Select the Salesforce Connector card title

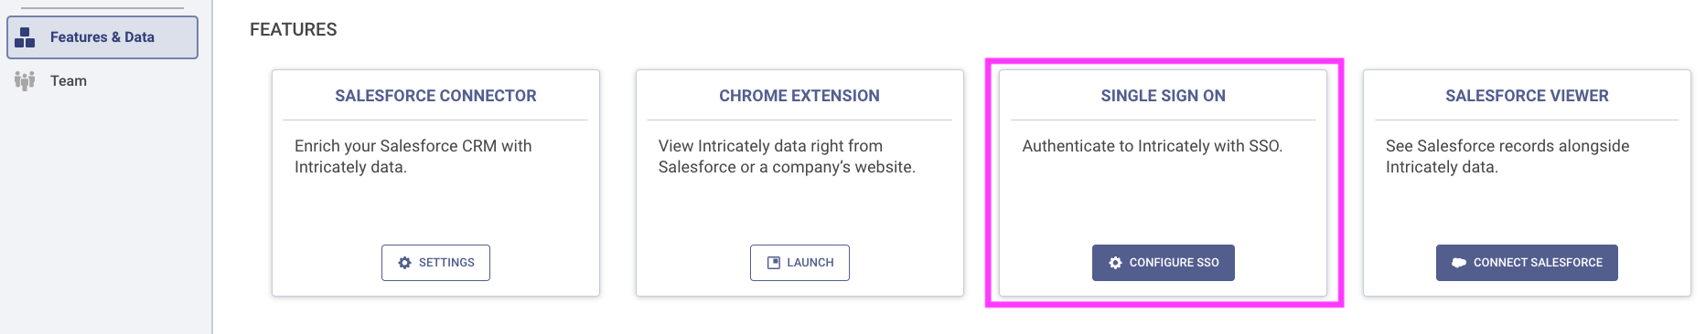[435, 96]
